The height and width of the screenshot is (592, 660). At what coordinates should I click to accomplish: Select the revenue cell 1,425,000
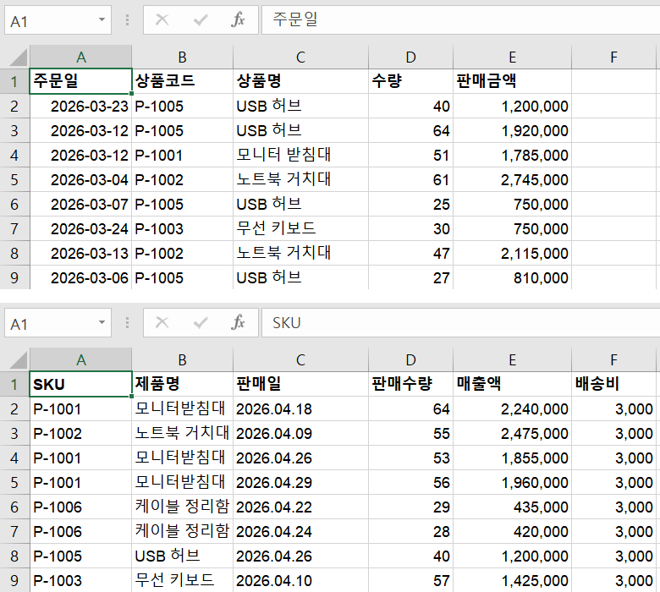(512, 581)
